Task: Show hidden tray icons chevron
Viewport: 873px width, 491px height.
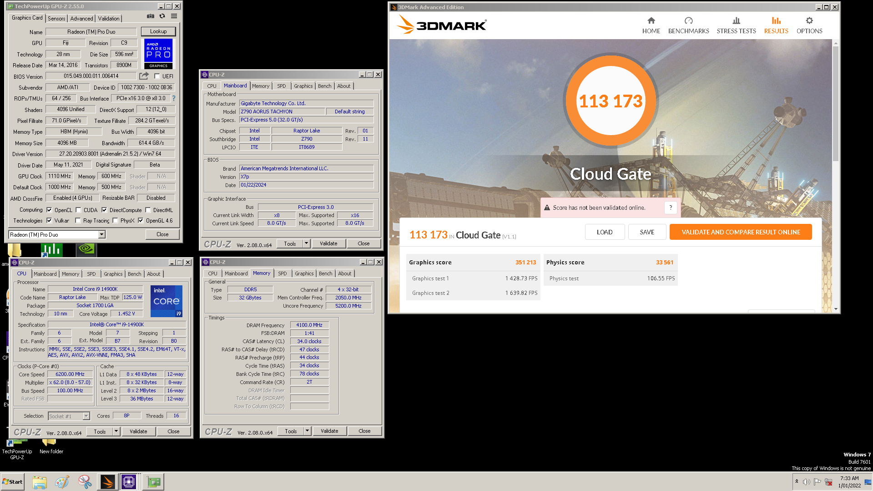Action: point(797,481)
